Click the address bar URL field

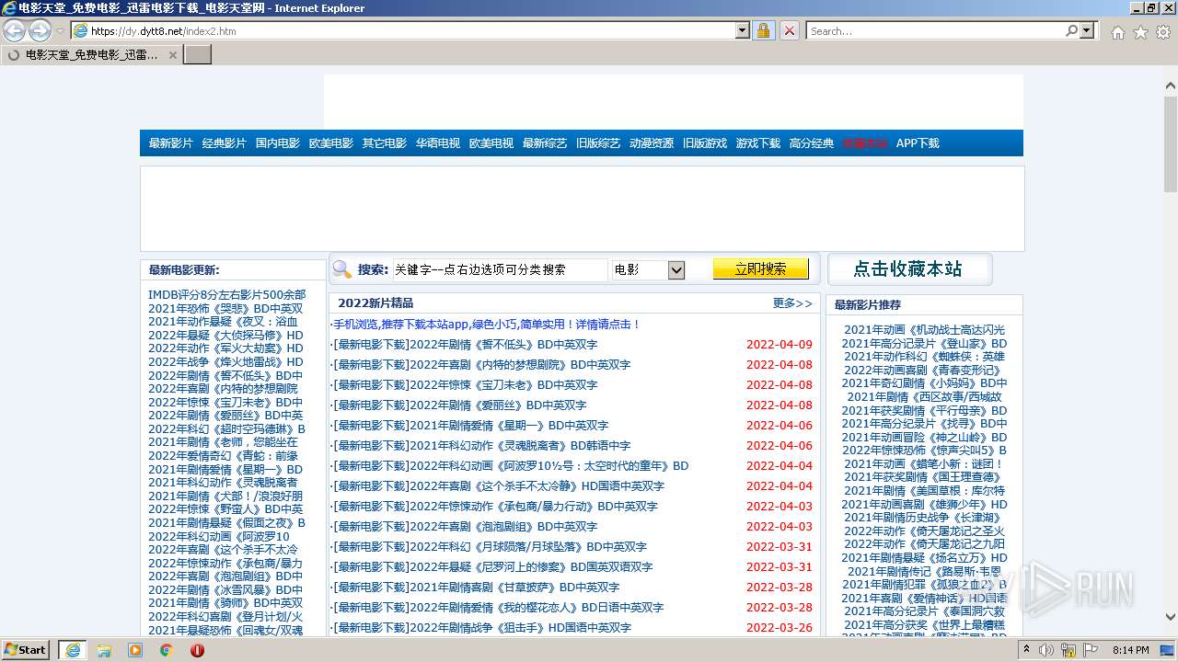pos(412,30)
